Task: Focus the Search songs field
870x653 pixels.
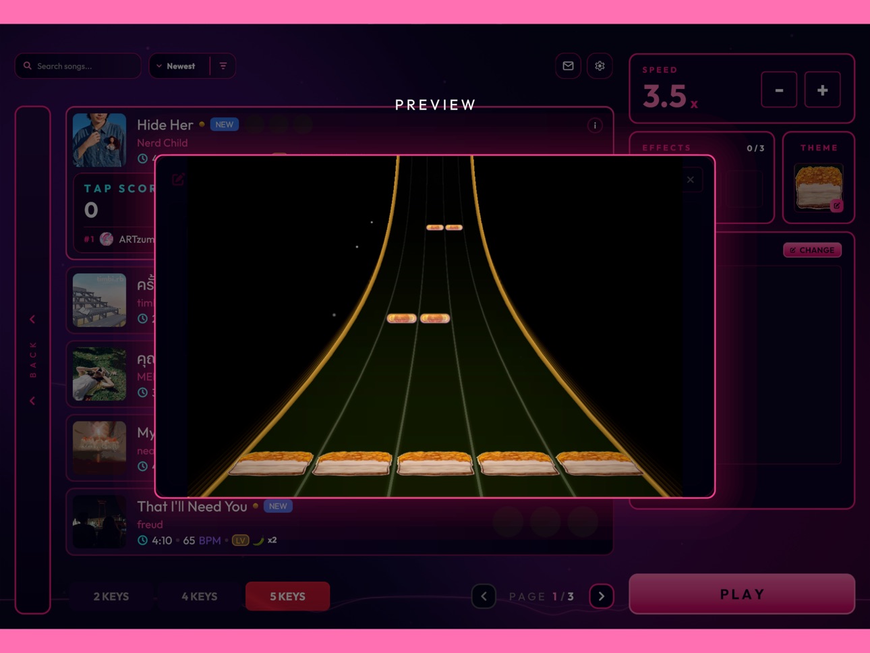Action: [78, 66]
